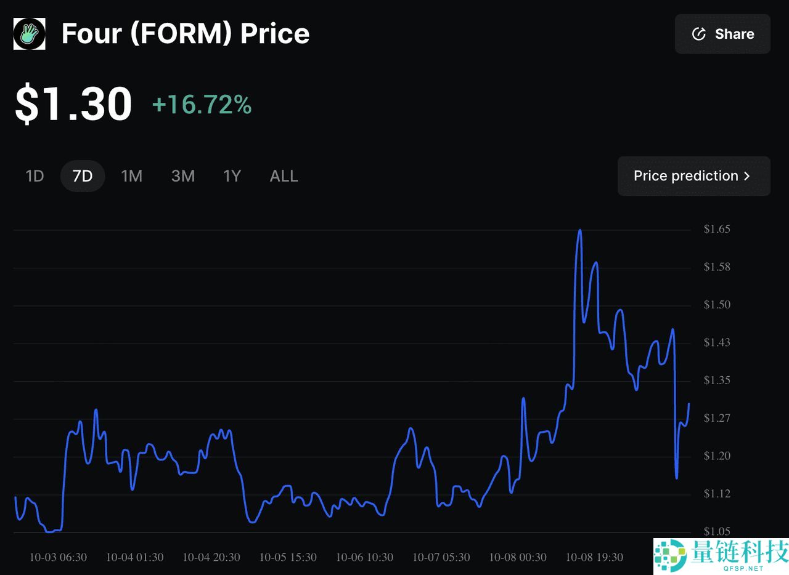Select the active 7D range option
The image size is (789, 575).
click(x=82, y=176)
